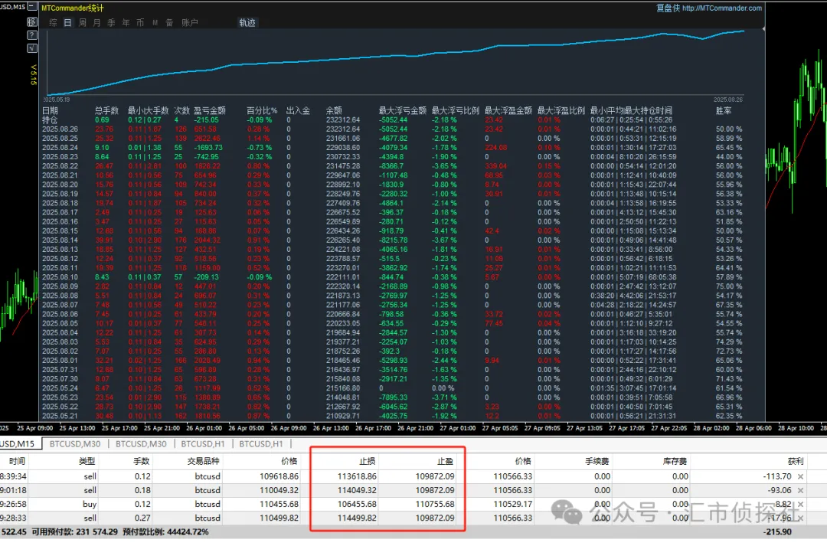Select the 综 summary statistics tab
Viewport: 827px width, 546px height.
pos(54,23)
